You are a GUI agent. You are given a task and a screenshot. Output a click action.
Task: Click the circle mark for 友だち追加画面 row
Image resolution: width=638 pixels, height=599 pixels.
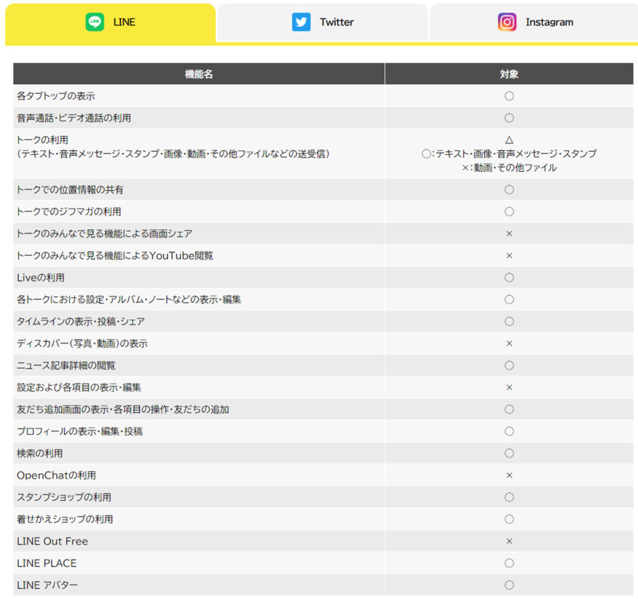(x=509, y=409)
